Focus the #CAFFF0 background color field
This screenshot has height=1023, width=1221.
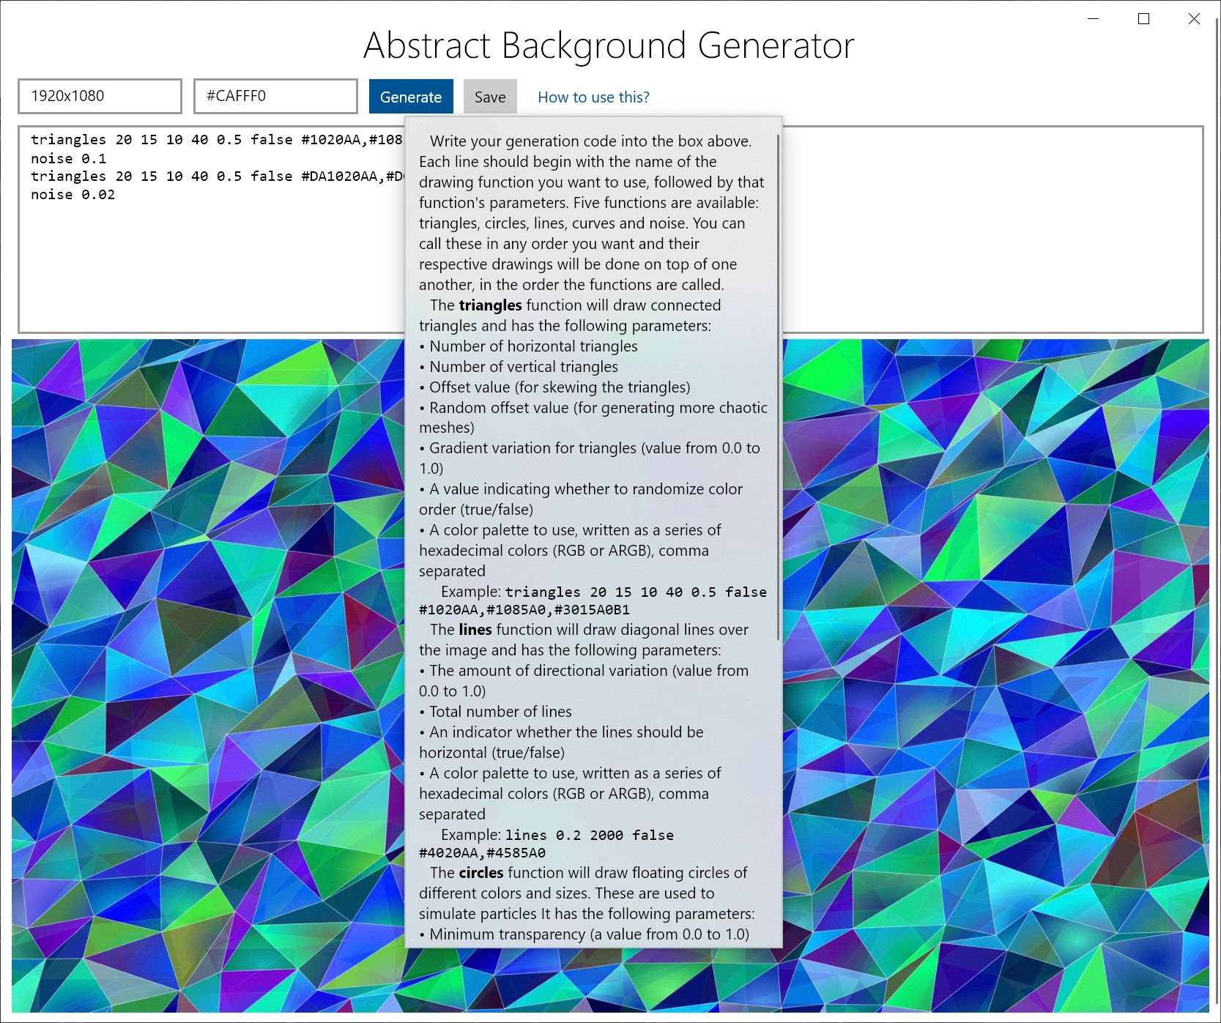point(275,96)
